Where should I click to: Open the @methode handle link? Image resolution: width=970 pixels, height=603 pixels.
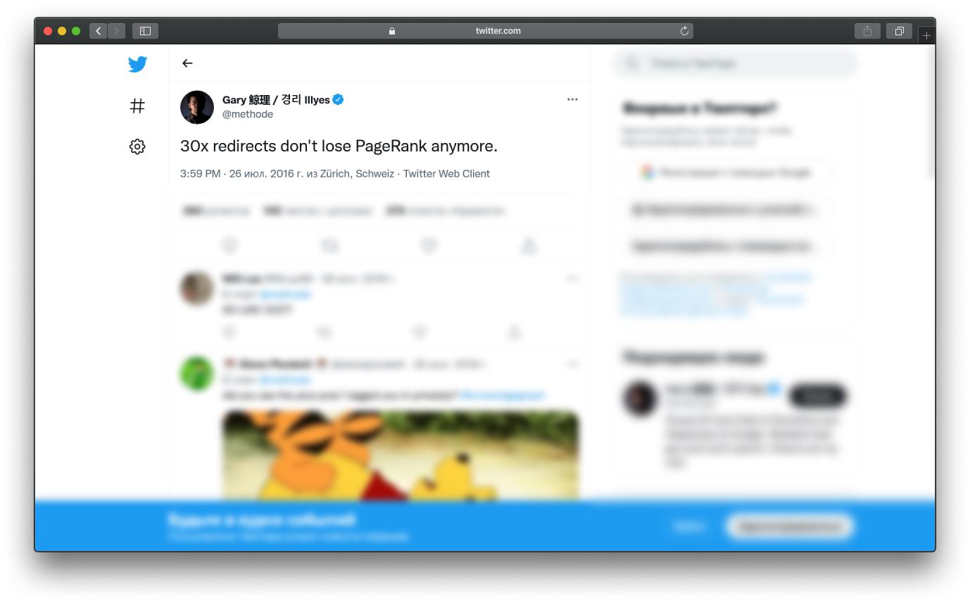click(248, 114)
